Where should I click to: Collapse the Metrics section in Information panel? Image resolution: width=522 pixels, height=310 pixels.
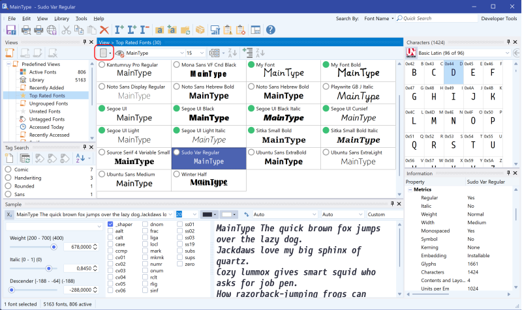click(x=409, y=190)
